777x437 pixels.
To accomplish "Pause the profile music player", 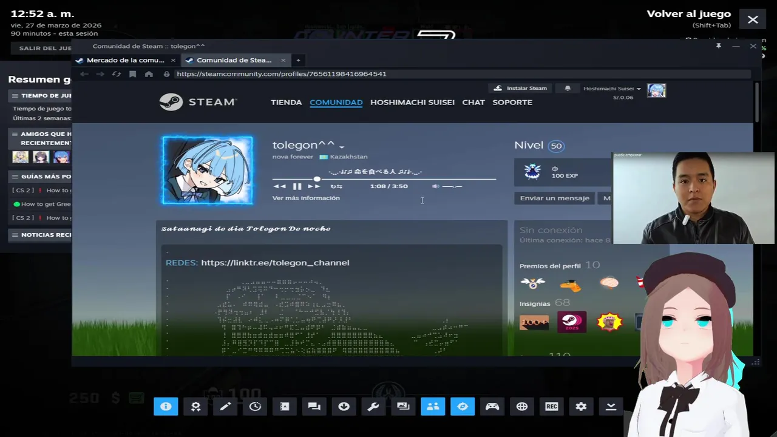I will 297,186.
